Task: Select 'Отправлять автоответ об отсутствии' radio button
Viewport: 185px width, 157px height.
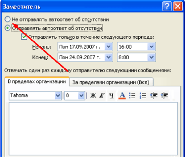Action: (8, 28)
